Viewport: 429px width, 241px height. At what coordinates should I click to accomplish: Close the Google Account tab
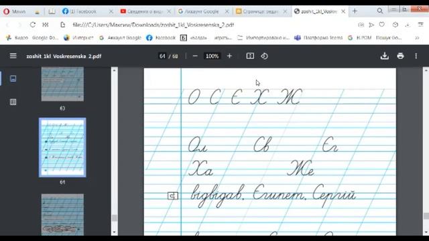pyautogui.click(x=227, y=11)
